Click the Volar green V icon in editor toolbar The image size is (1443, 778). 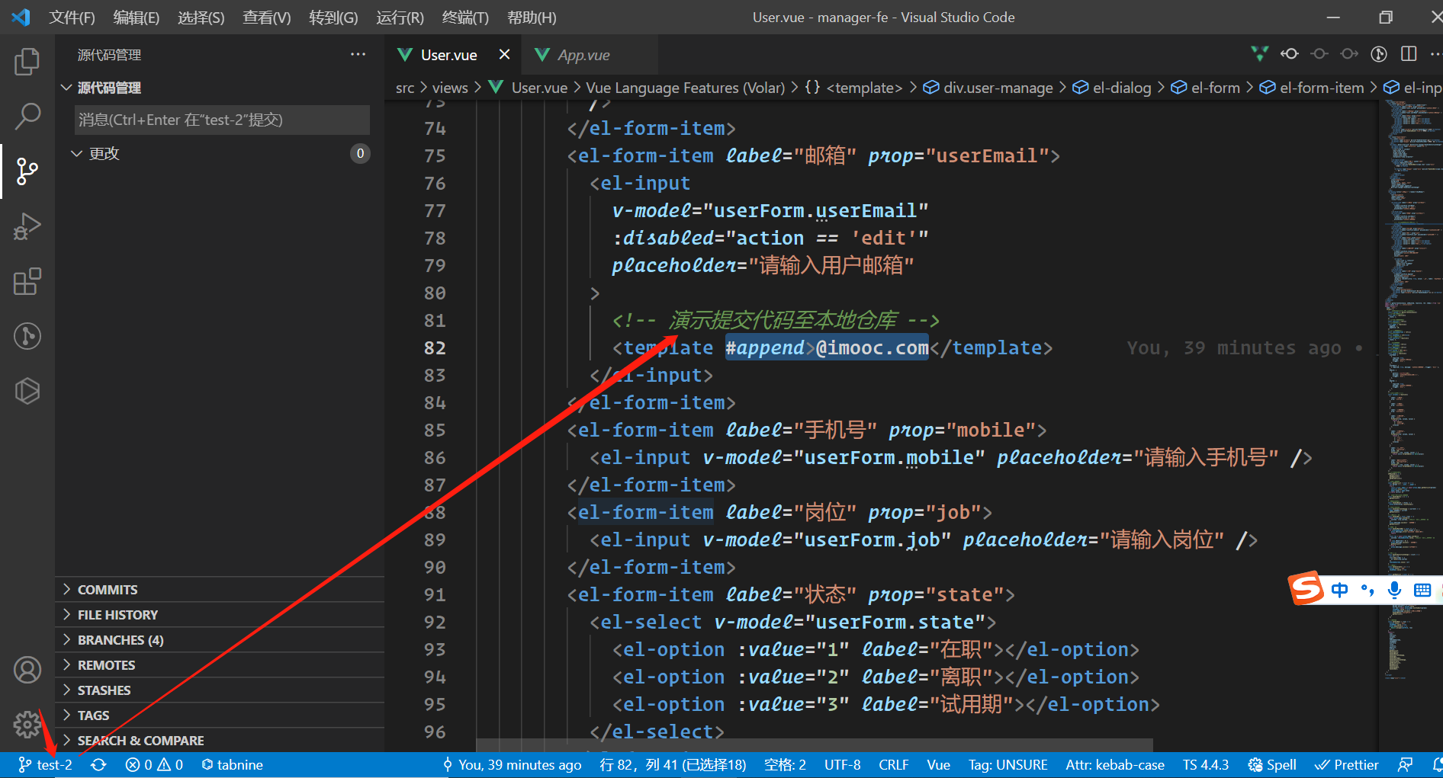(1260, 54)
